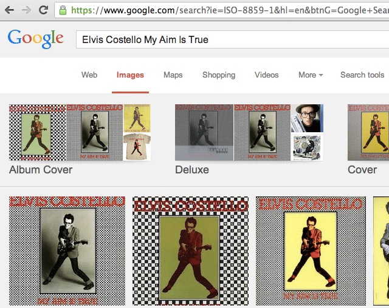Open Search tools options

[x=362, y=75]
